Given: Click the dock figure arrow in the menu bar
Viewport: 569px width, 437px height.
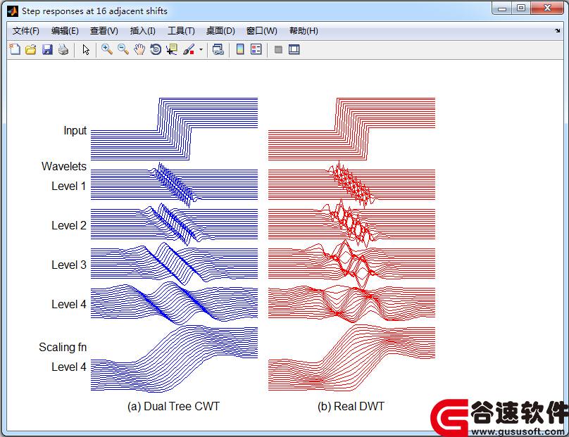Looking at the screenshot, I should pos(558,31).
